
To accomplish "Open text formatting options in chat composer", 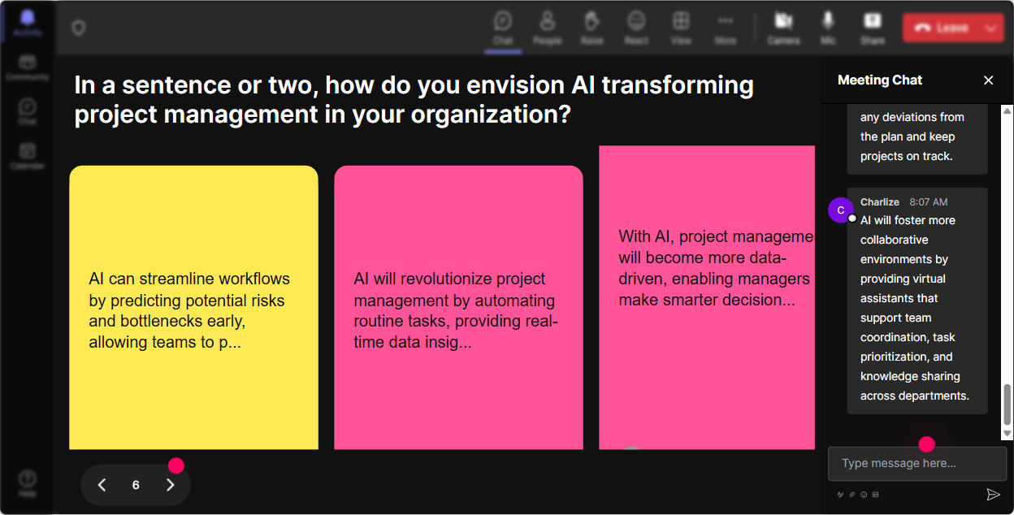I will (840, 494).
